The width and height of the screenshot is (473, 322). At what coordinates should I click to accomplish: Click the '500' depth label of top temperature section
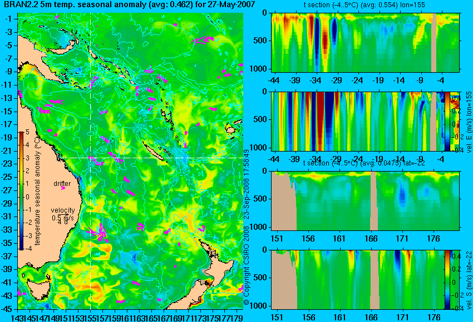click(261, 41)
